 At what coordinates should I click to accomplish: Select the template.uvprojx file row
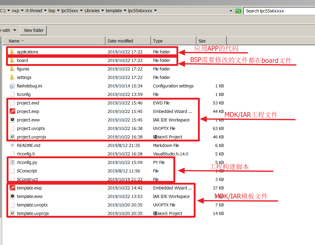(x=33, y=213)
